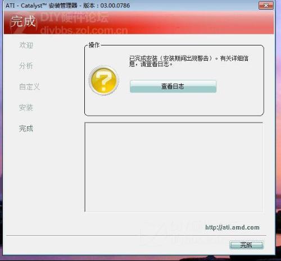
Task: Select the 欢迎 step in the sidebar
Action: tap(26, 45)
